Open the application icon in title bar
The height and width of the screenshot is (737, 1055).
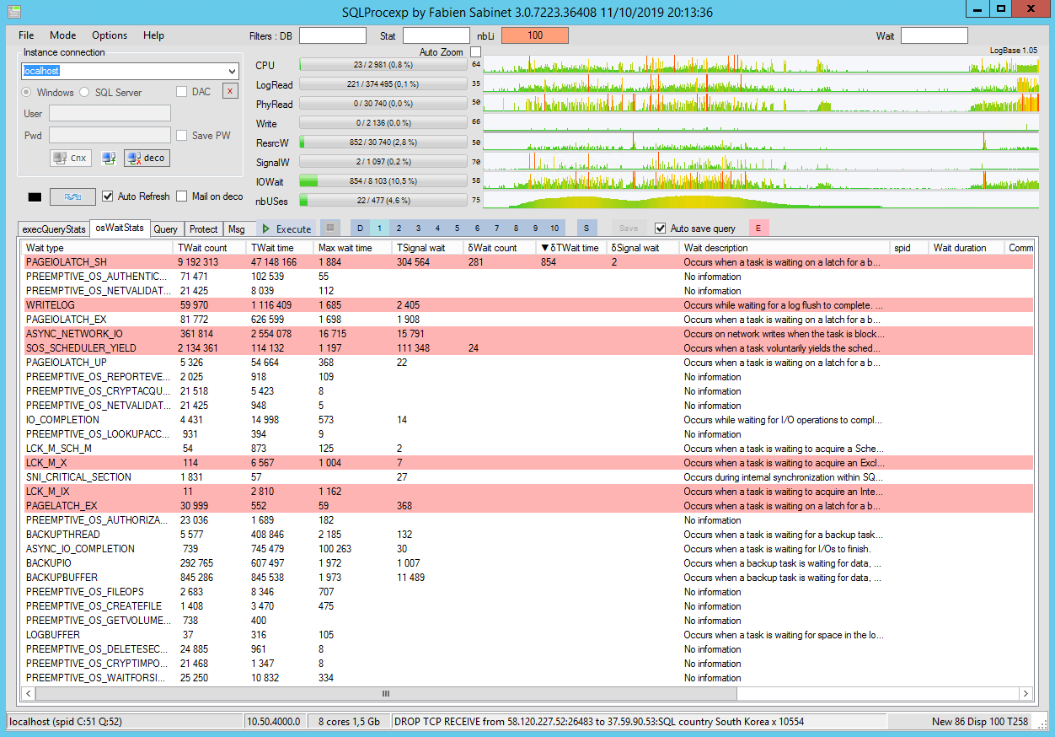(14, 12)
